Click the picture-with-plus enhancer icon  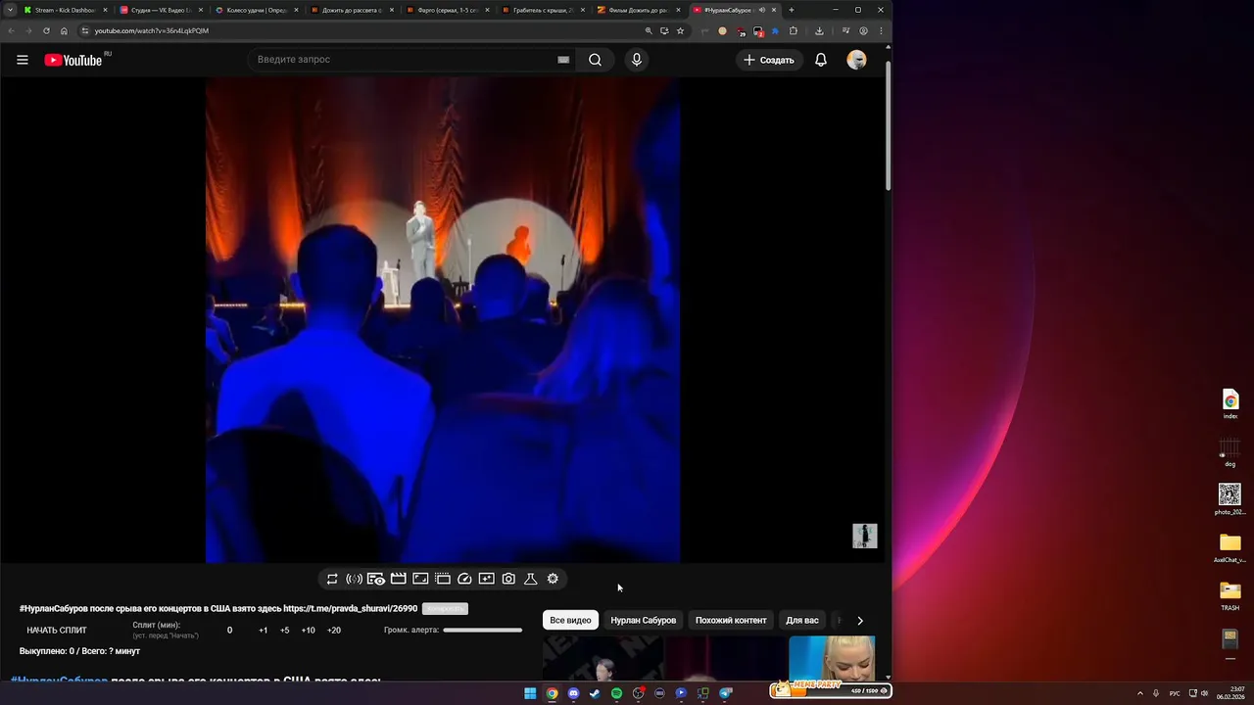point(486,579)
